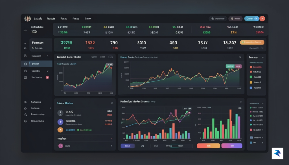Image resolution: width=289 pixels, height=165 pixels.
Task: Click the pin icon under the orange pill
Action: point(262,48)
